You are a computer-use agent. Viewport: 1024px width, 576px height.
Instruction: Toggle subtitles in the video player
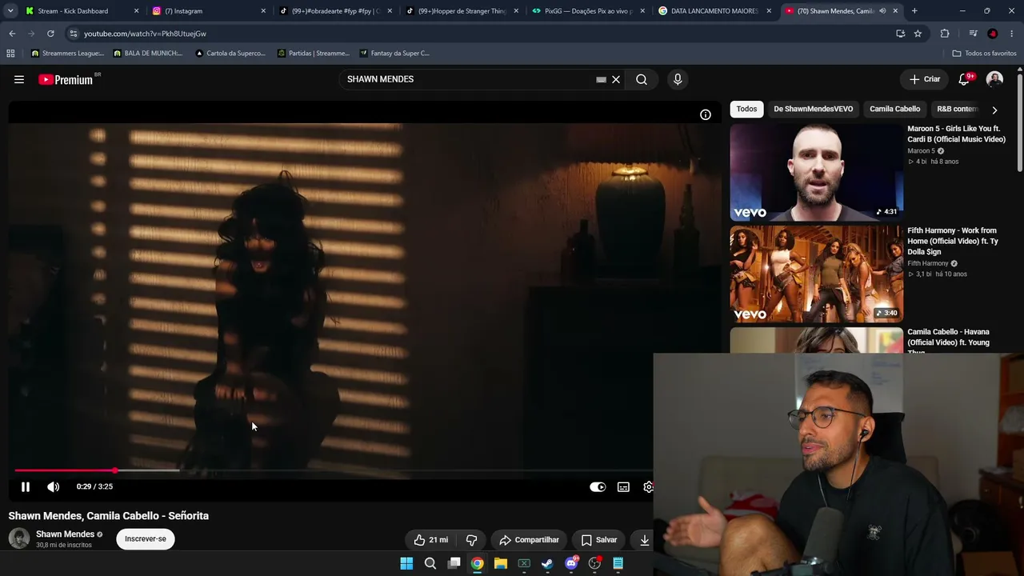click(623, 486)
